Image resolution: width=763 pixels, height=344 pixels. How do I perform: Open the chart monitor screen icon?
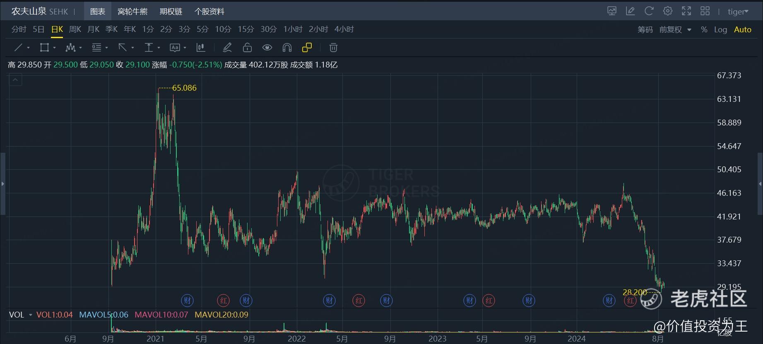[x=612, y=11]
